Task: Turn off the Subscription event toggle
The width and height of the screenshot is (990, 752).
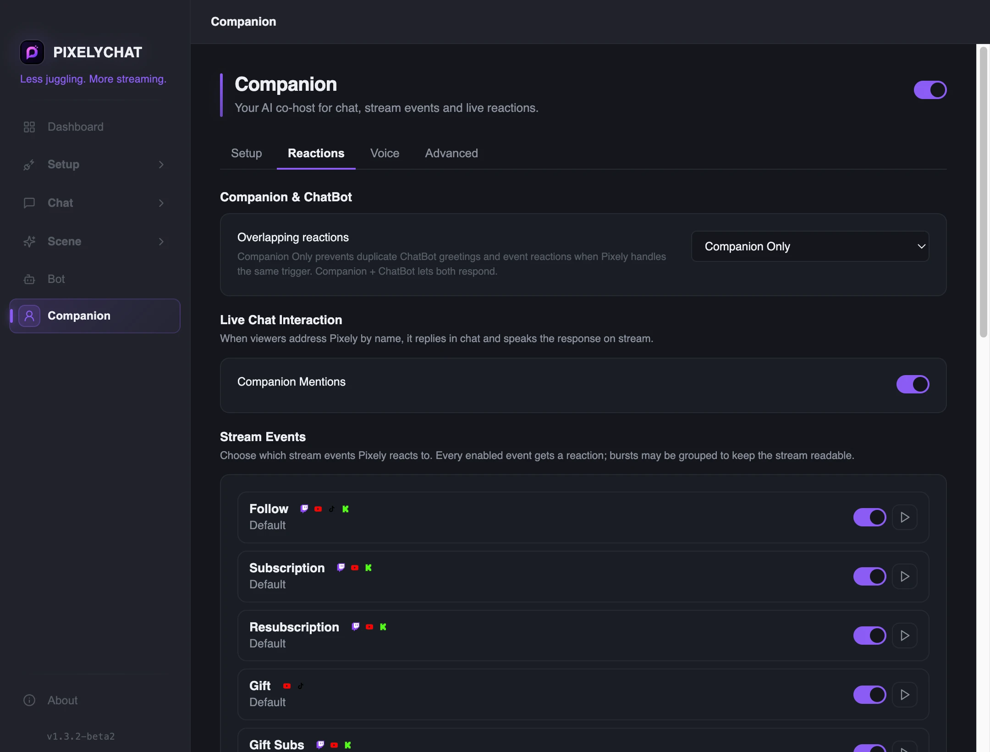Action: pos(869,576)
